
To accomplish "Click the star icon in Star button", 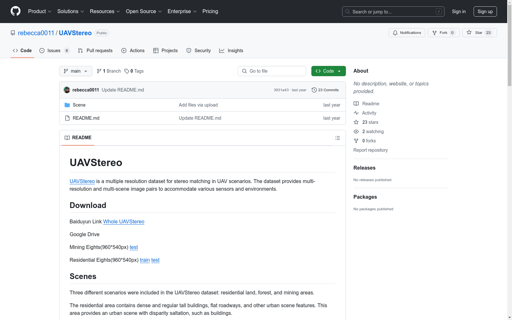I will coord(469,32).
